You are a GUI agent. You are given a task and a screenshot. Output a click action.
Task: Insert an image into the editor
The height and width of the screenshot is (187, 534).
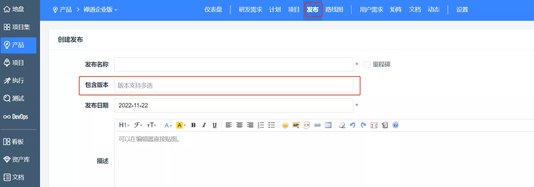296,125
